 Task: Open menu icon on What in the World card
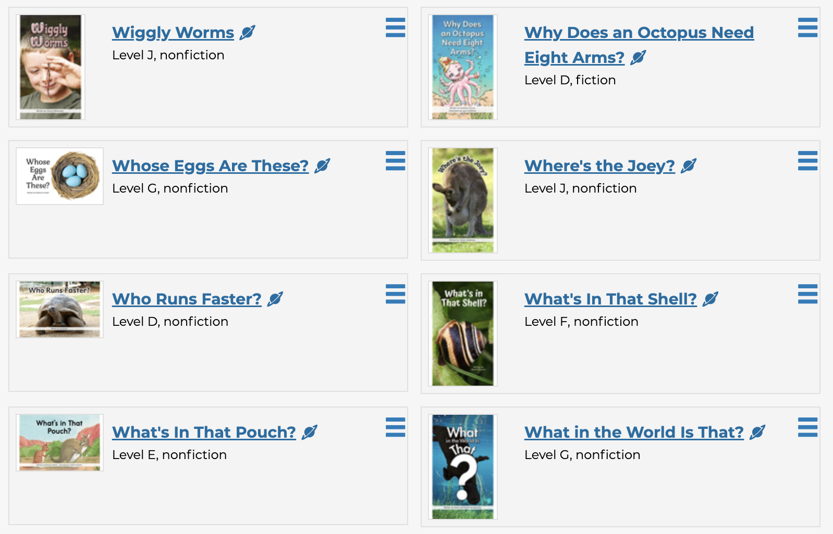click(807, 427)
